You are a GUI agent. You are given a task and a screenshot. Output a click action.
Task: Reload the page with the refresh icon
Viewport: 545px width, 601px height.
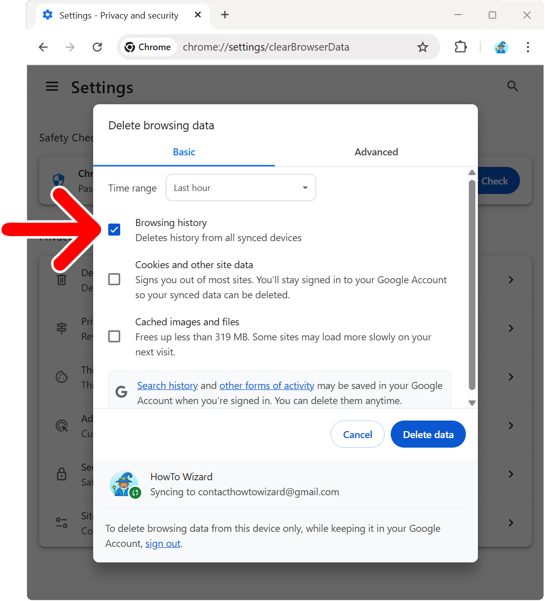tap(97, 47)
